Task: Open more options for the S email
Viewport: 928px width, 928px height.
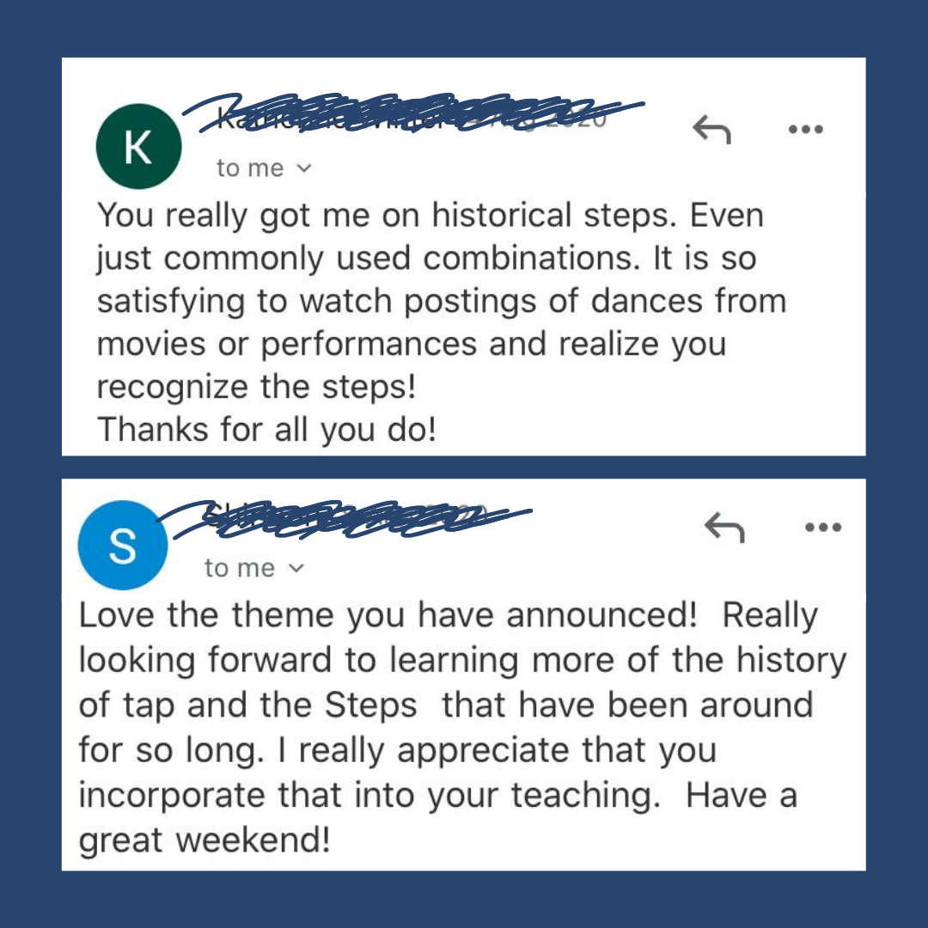Action: [823, 527]
